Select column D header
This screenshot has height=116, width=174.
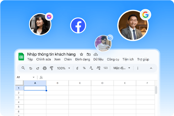[102, 83]
